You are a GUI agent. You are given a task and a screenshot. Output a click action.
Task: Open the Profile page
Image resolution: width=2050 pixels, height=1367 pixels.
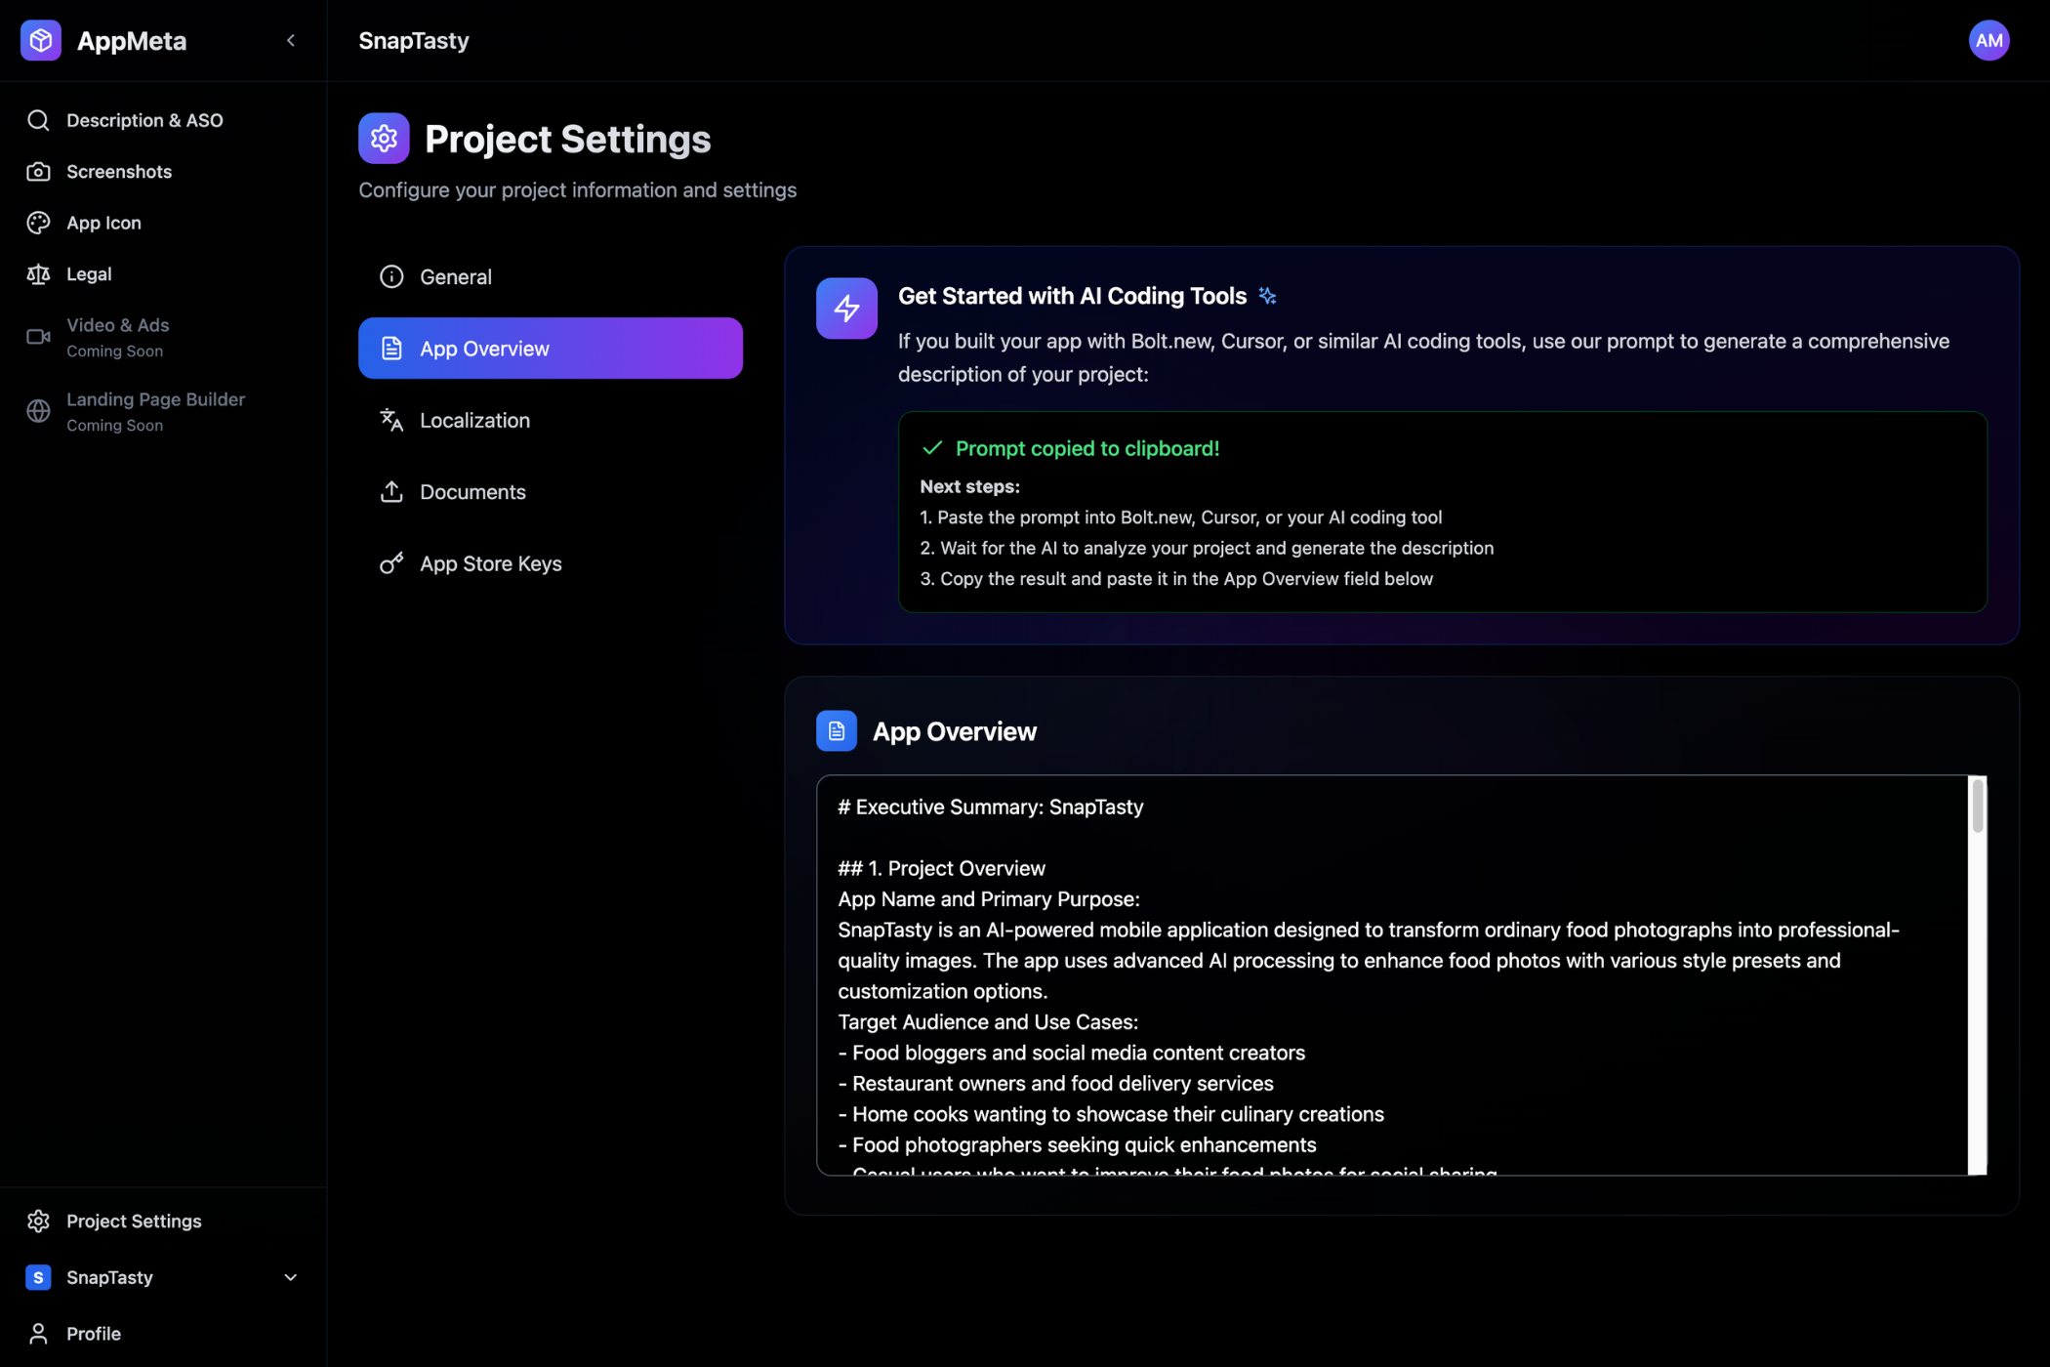click(x=93, y=1334)
